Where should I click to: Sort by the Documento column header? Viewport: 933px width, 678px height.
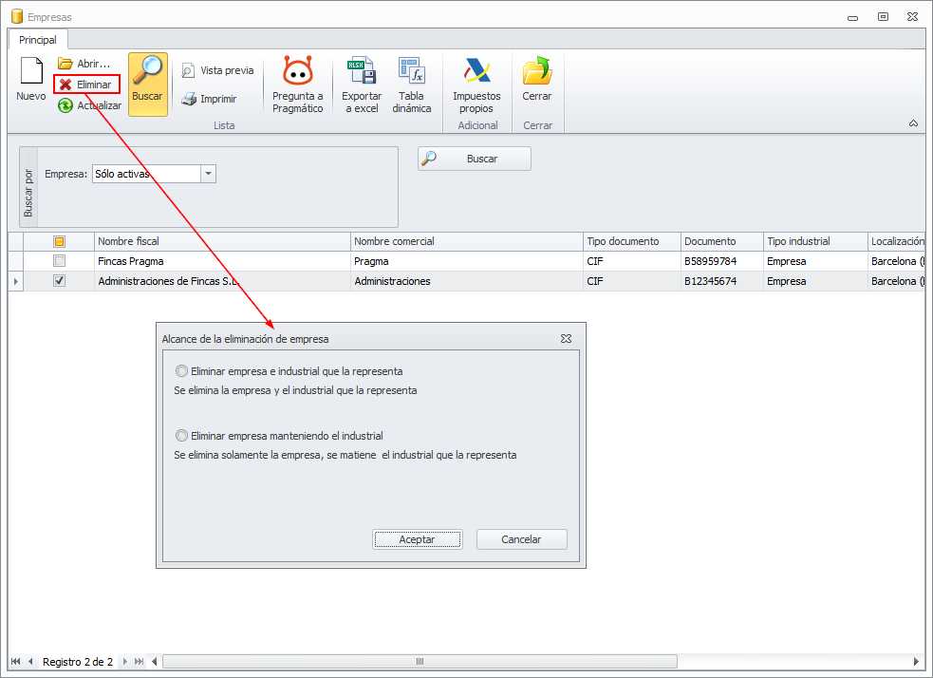722,242
